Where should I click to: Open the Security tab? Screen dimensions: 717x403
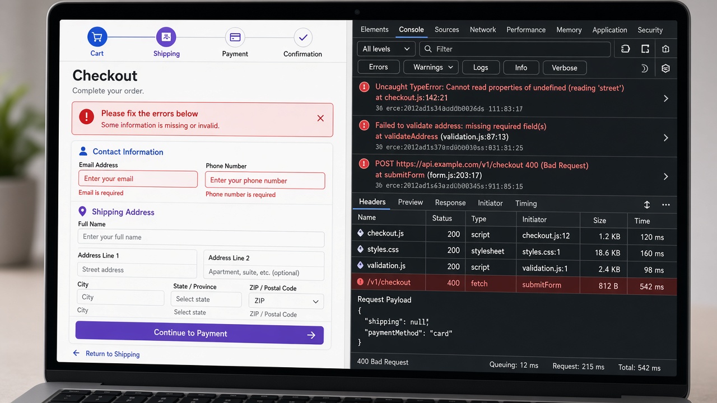click(x=650, y=30)
